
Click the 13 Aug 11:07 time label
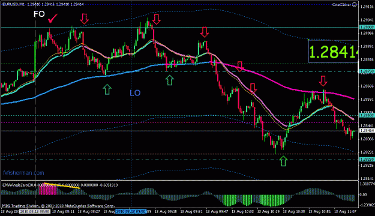[x=345, y=212]
